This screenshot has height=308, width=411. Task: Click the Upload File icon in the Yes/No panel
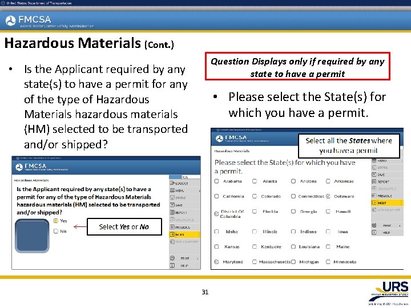tap(172, 220)
